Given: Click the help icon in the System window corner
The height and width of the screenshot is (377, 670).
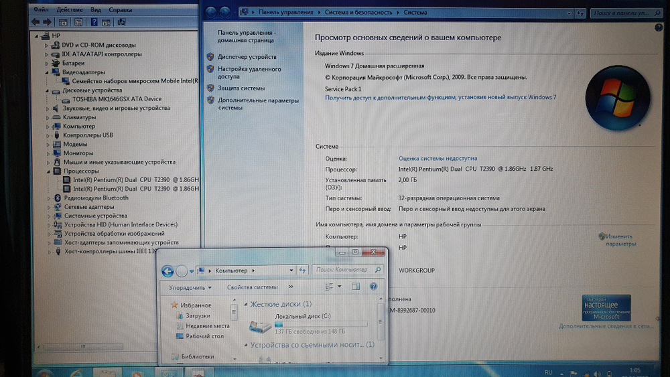Looking at the screenshot, I should pos(659,27).
